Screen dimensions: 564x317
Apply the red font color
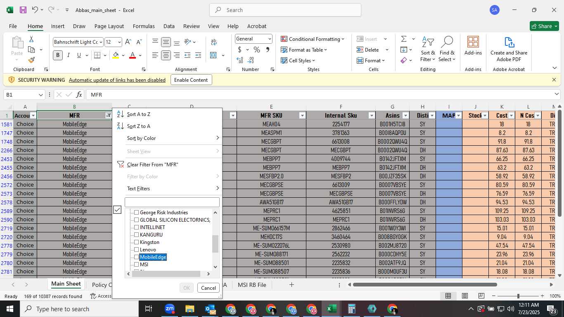[x=133, y=55]
